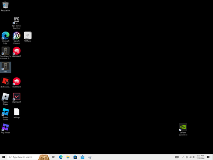
Task: Click the touch keyboard icon in tray
Action: pyautogui.click(x=177, y=157)
